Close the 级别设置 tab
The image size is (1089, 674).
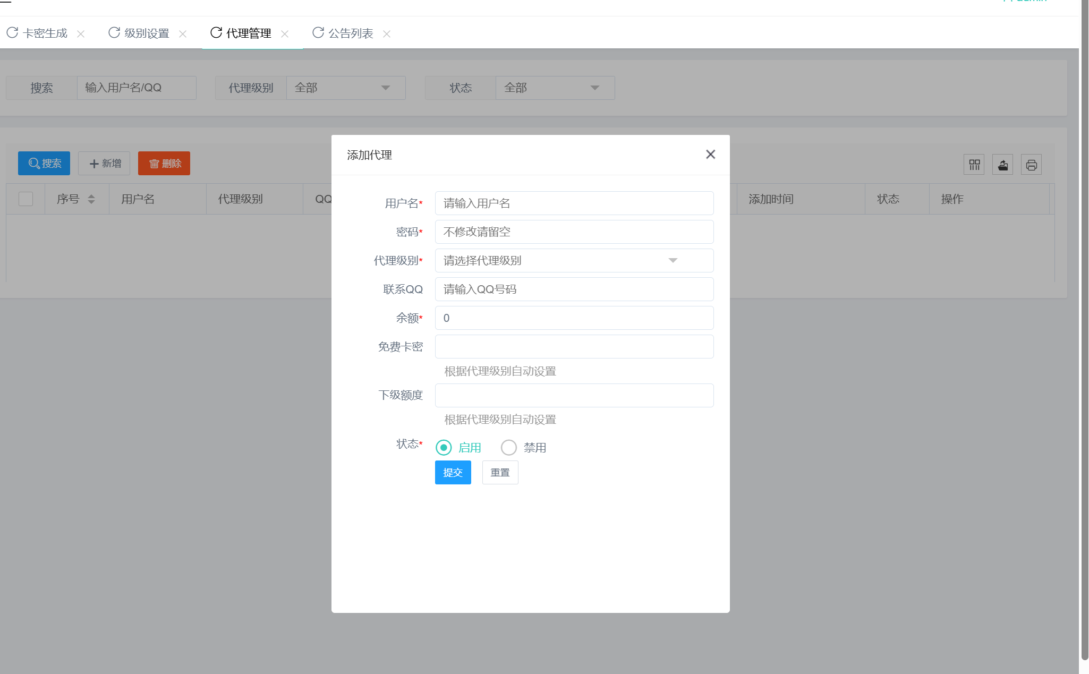tap(183, 34)
